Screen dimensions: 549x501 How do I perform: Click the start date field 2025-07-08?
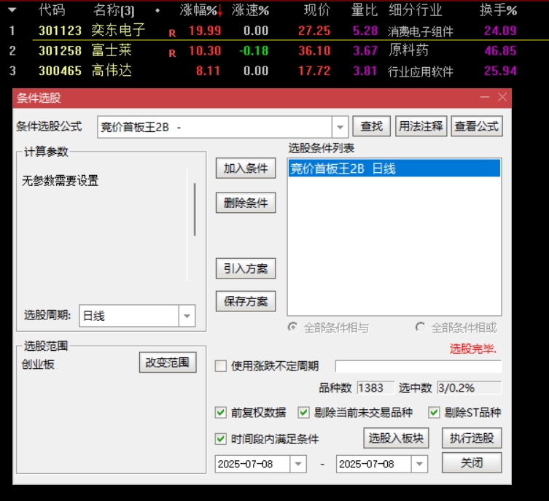[x=252, y=464]
